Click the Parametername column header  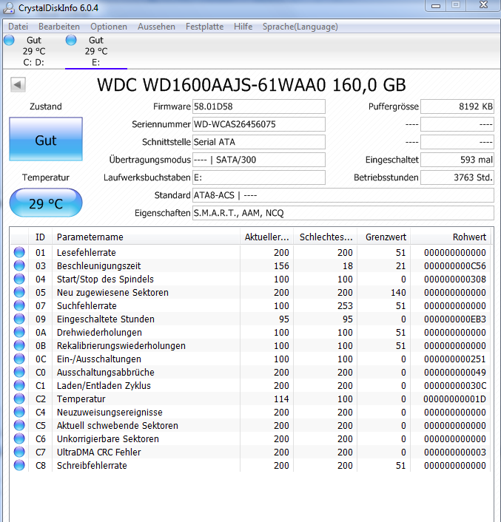[x=146, y=237]
